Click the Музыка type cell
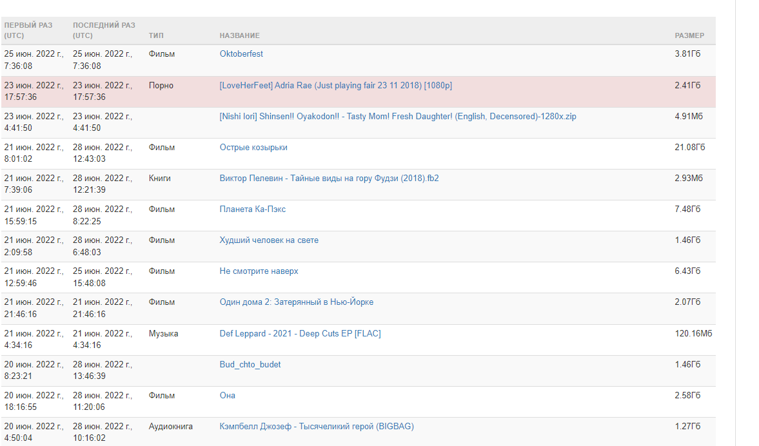759x446 pixels. (x=164, y=333)
